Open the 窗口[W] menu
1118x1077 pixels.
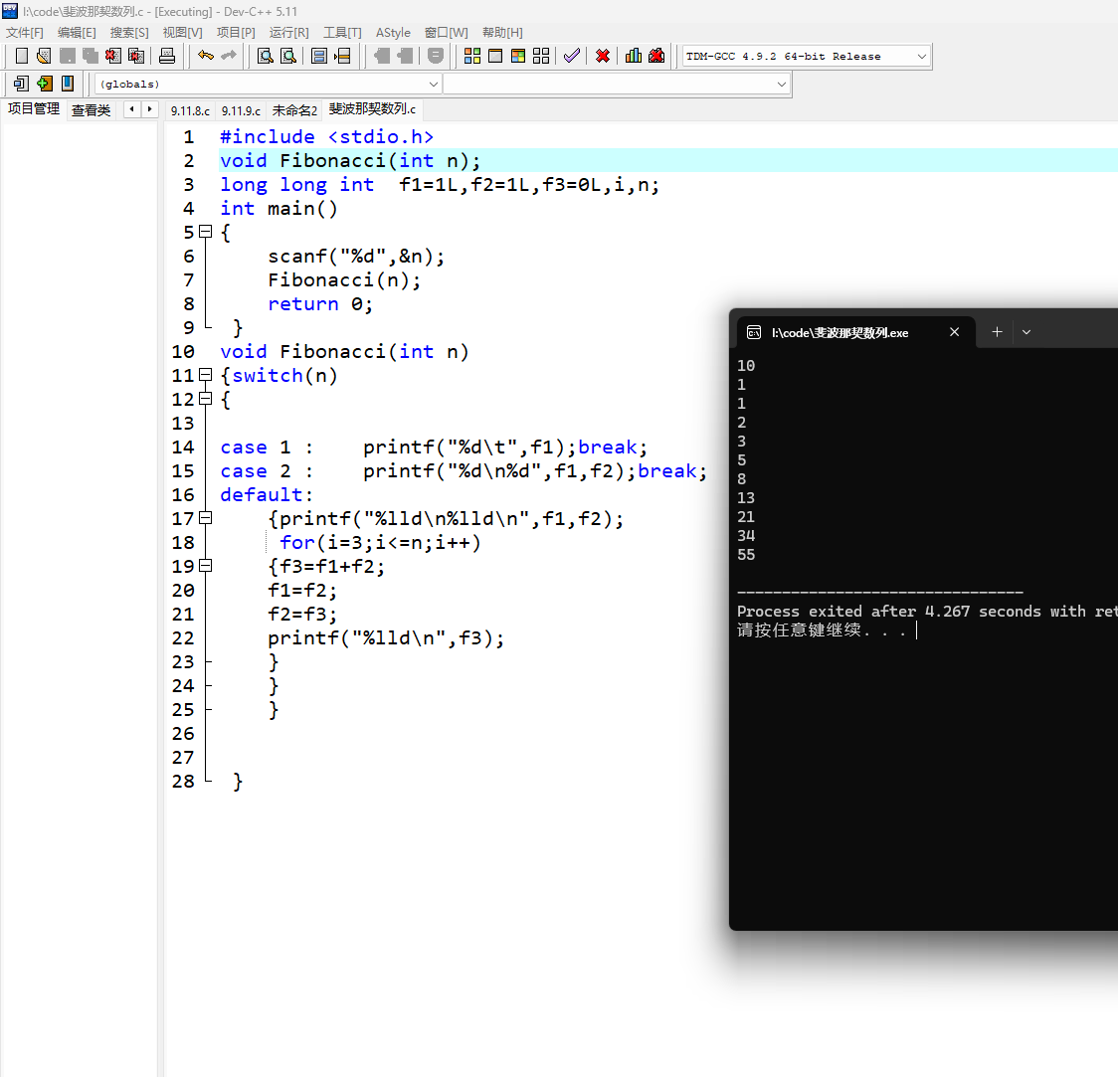tap(447, 32)
